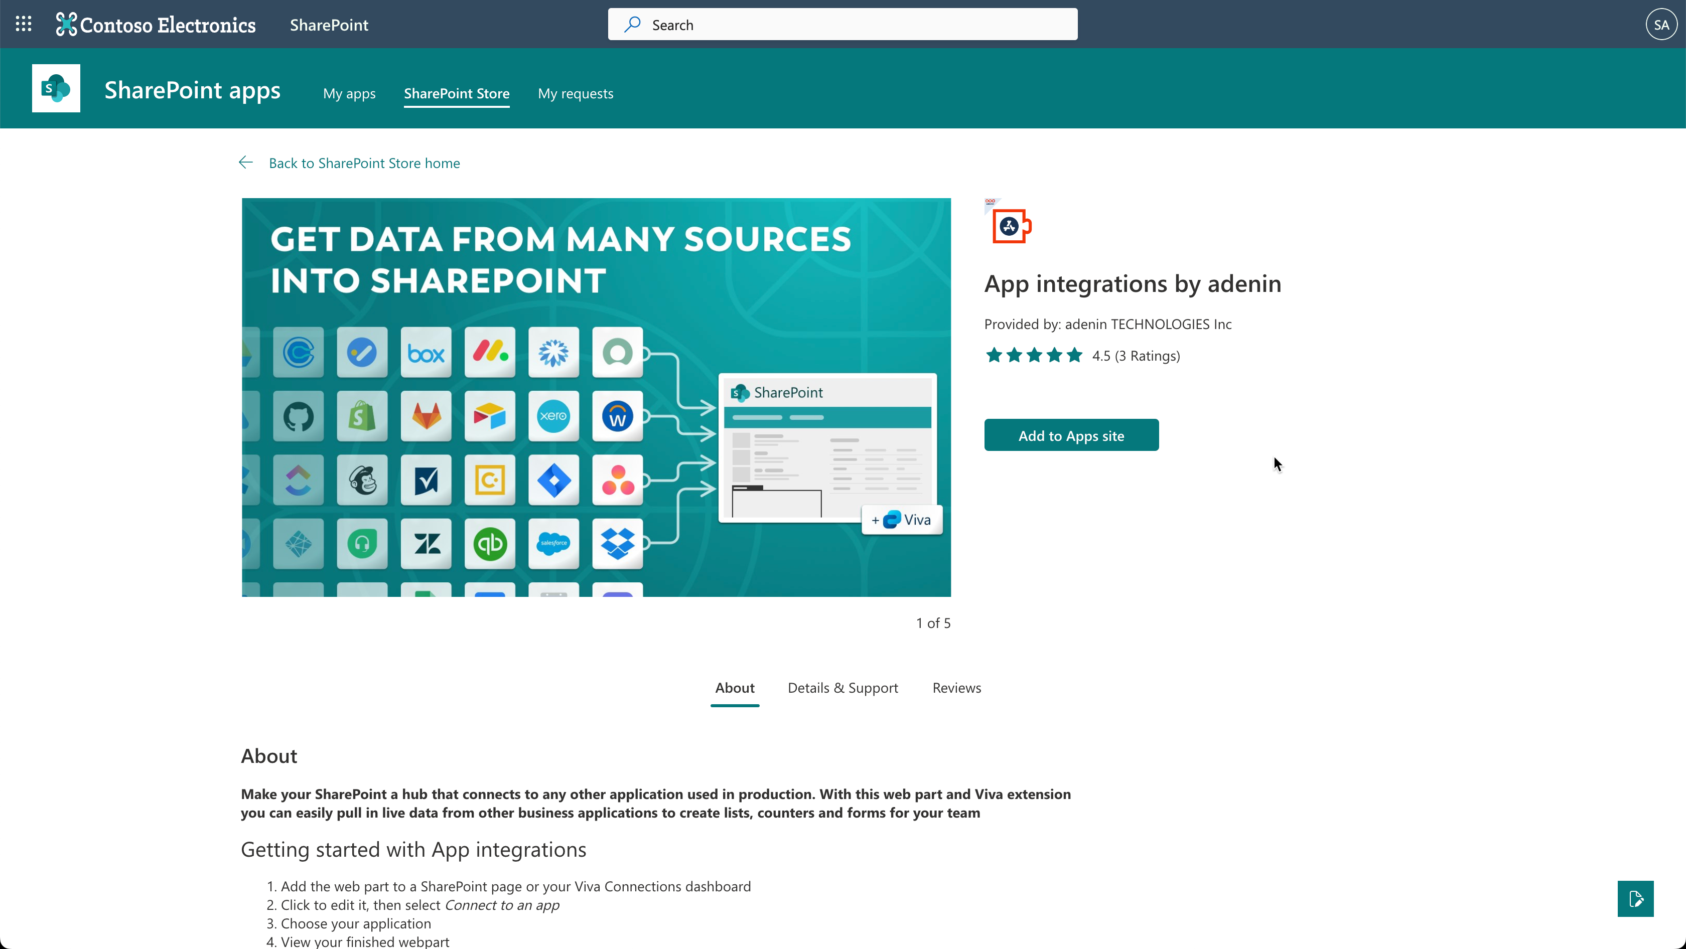Click 'Provided by: adenin TECHNOLOGIES Inc' text
The width and height of the screenshot is (1686, 949).
(1108, 325)
